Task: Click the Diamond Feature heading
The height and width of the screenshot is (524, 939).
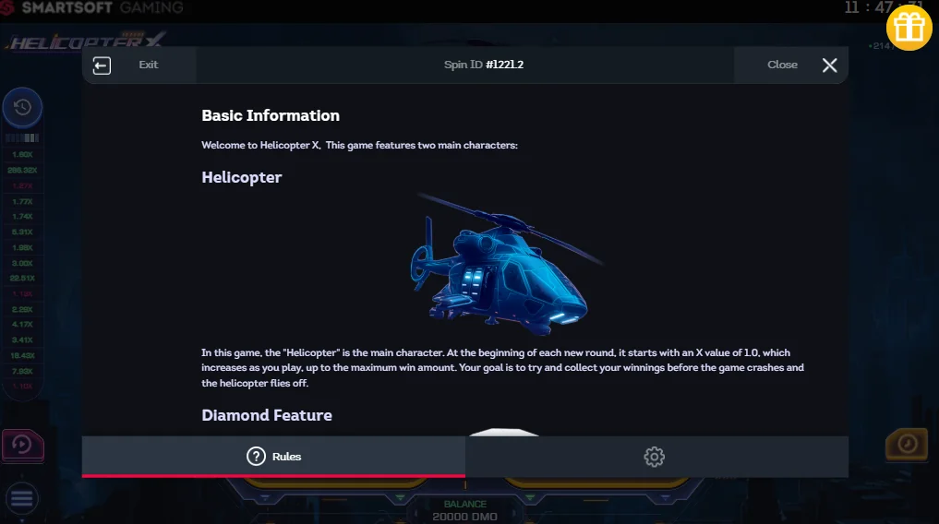Action: tap(267, 415)
